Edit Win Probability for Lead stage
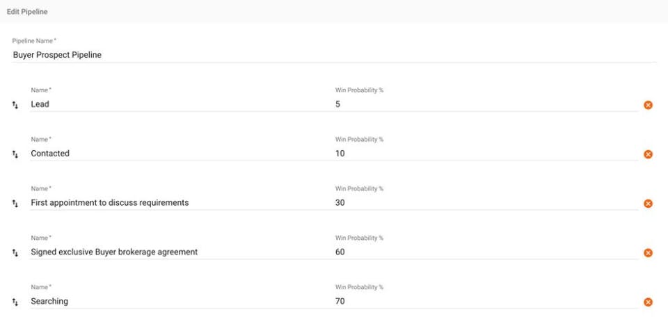The width and height of the screenshot is (668, 326). click(485, 104)
